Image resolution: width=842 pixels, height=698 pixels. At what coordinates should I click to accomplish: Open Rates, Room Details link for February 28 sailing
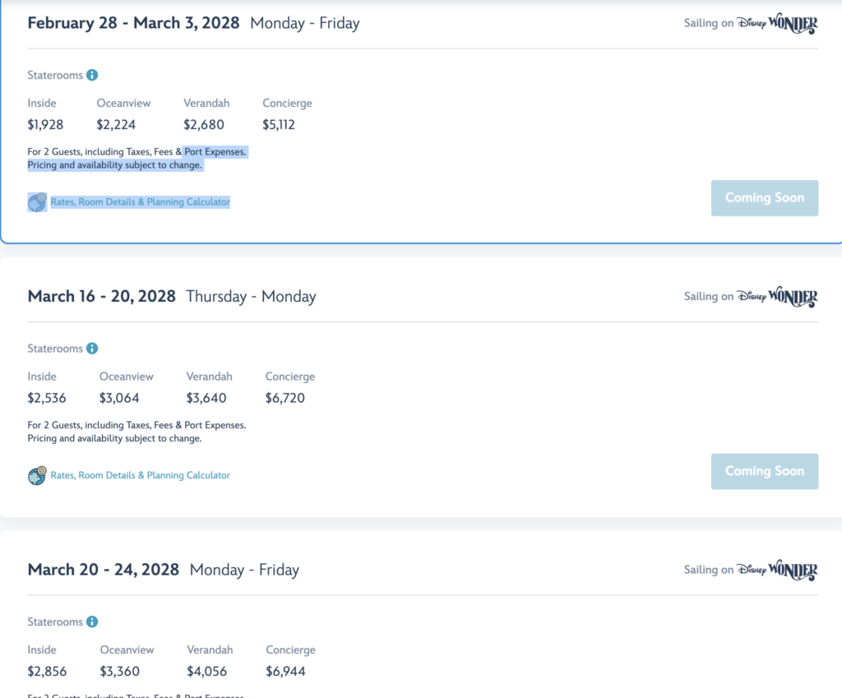(140, 202)
